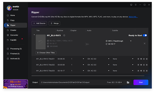
Task: Open Title201 subtitle None dropdown
Action: click(x=133, y=59)
